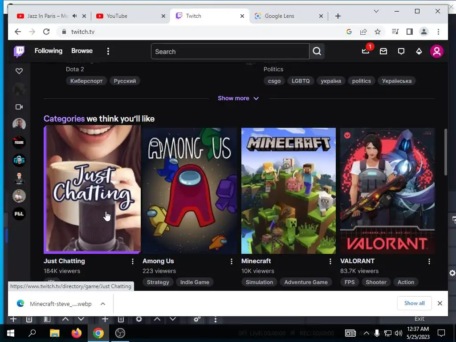Go to the Browse page

(x=82, y=51)
